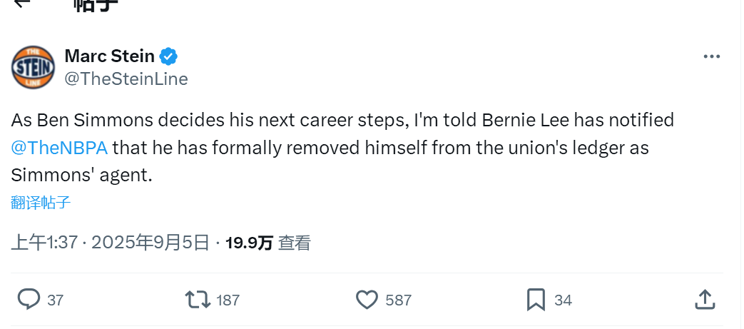Click the like count 587

[398, 300]
